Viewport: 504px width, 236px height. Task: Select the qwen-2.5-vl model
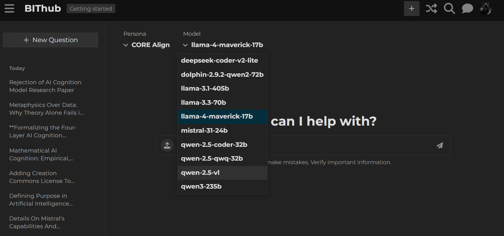pos(200,173)
